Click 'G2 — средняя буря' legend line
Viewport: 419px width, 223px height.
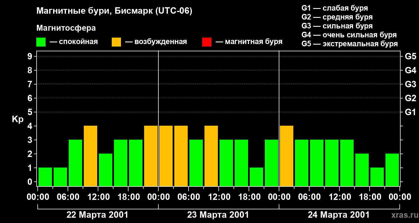tap(337, 17)
